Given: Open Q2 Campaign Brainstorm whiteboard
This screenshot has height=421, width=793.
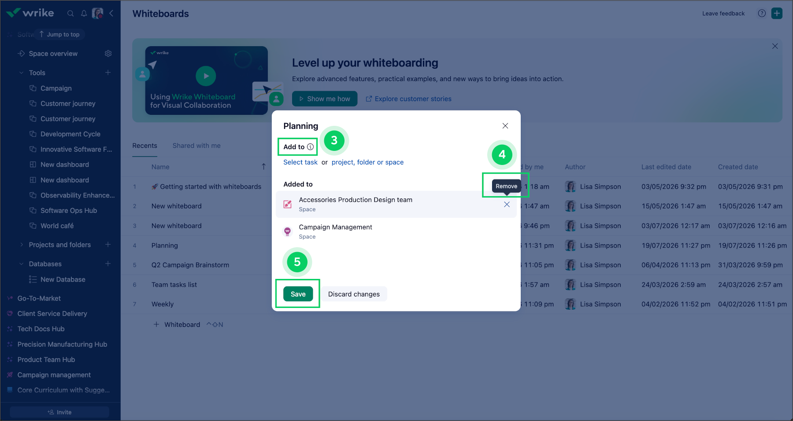Looking at the screenshot, I should [x=190, y=265].
